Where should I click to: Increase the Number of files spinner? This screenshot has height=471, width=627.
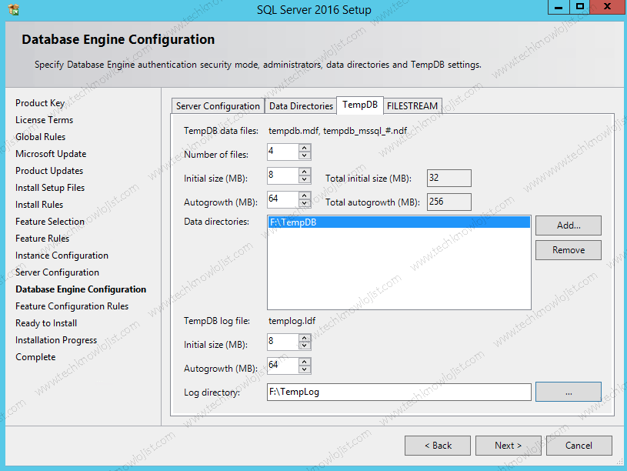pyautogui.click(x=305, y=148)
